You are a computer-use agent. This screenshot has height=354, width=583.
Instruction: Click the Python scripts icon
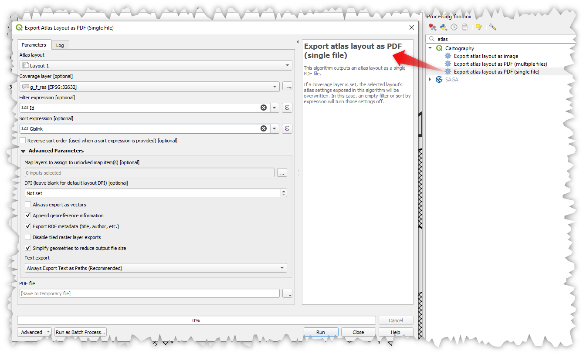[444, 27]
